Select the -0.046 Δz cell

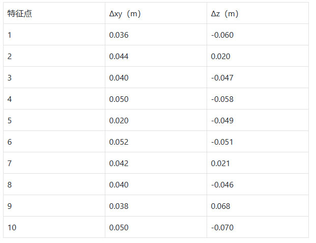click(222, 185)
